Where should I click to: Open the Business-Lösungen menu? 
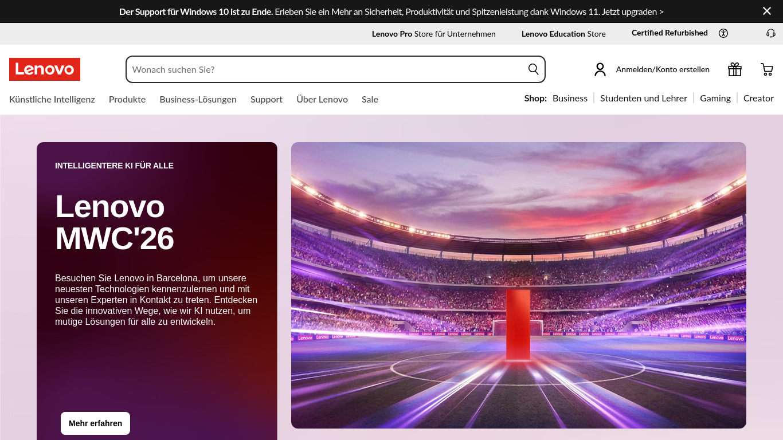click(x=198, y=99)
